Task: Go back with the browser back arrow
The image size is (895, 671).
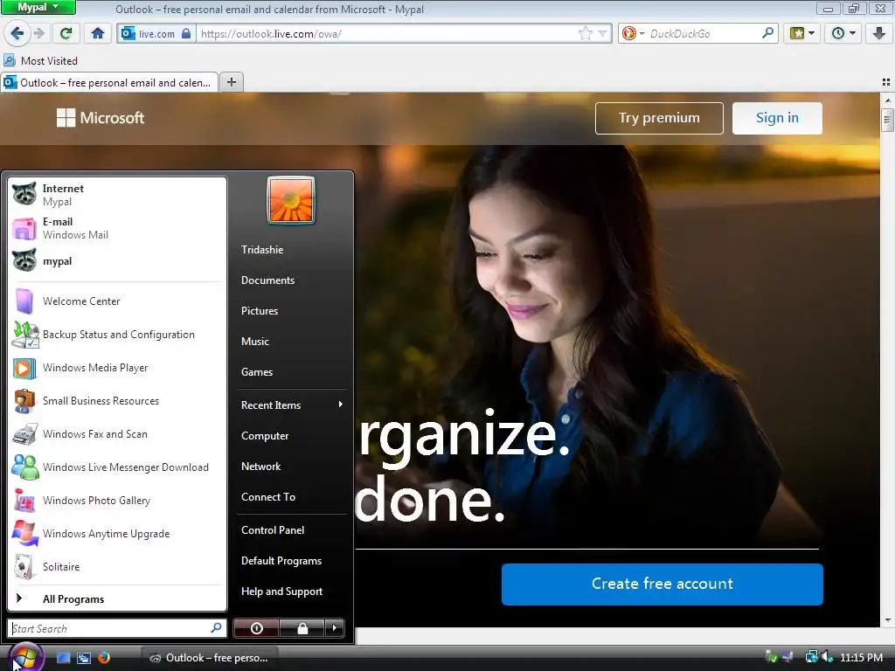Action: [x=17, y=34]
